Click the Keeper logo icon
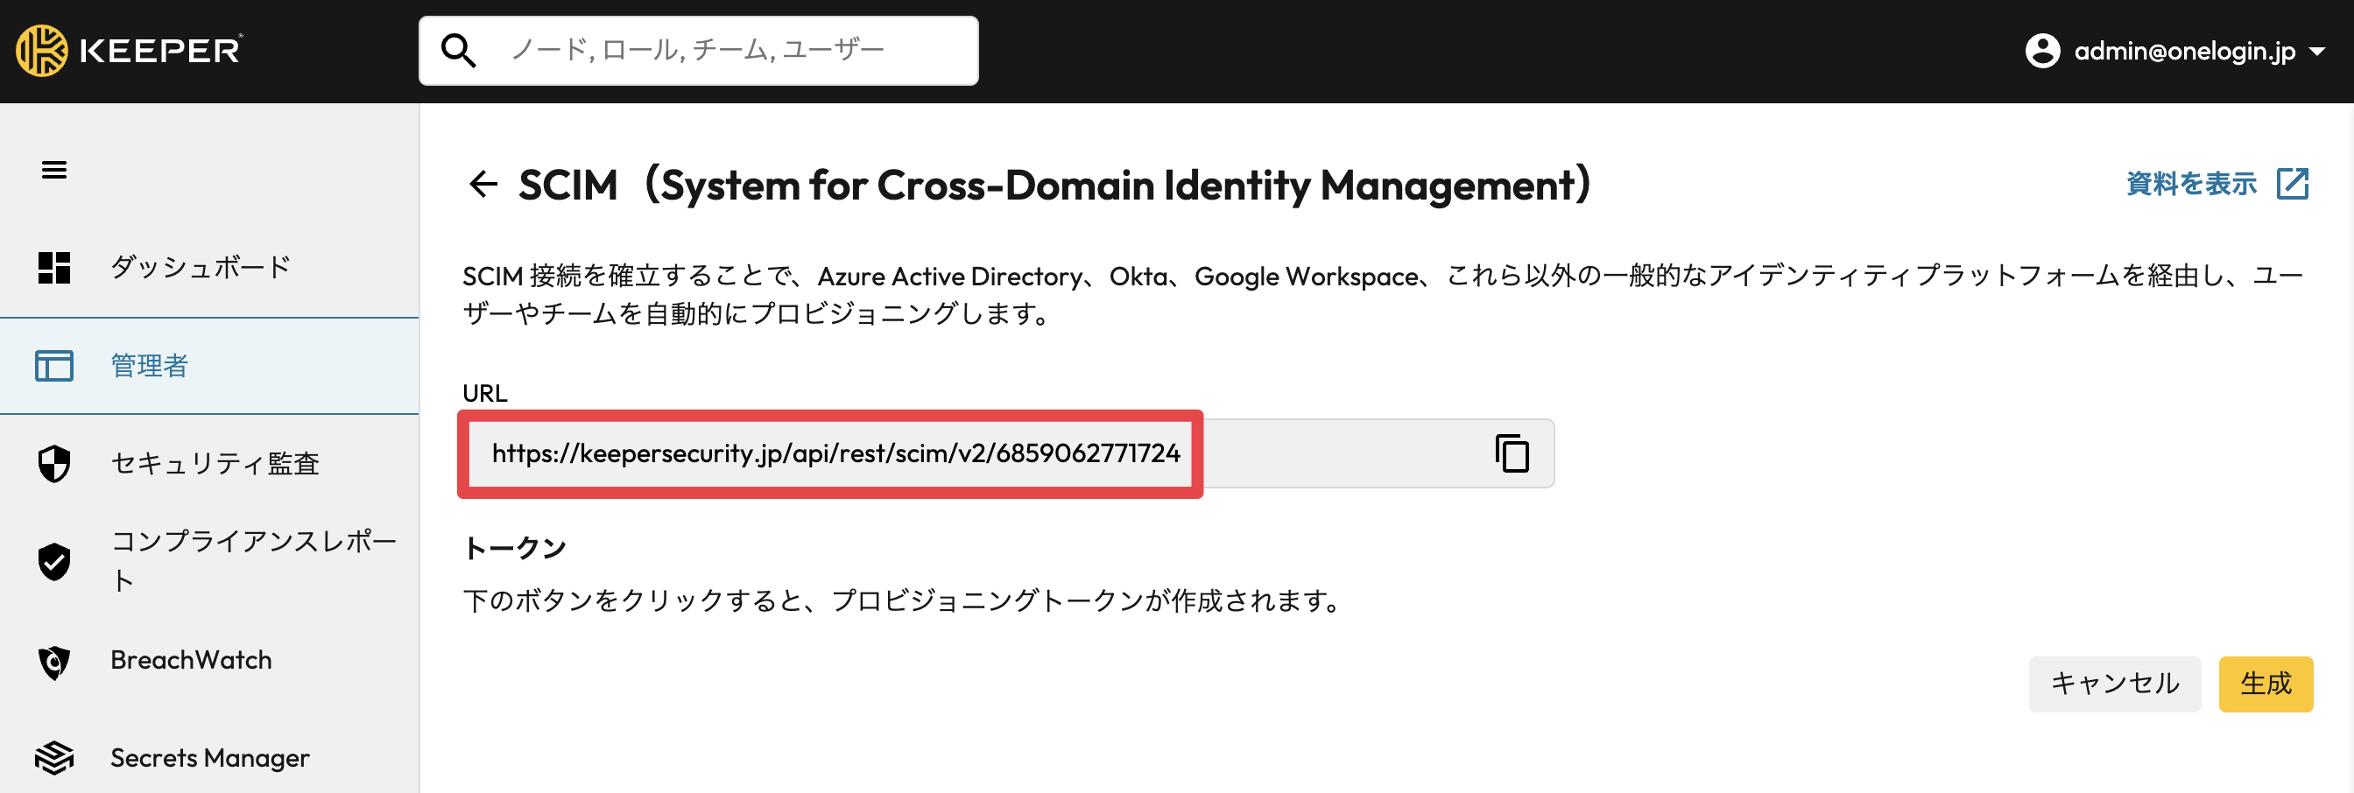2354x793 pixels. (x=41, y=50)
